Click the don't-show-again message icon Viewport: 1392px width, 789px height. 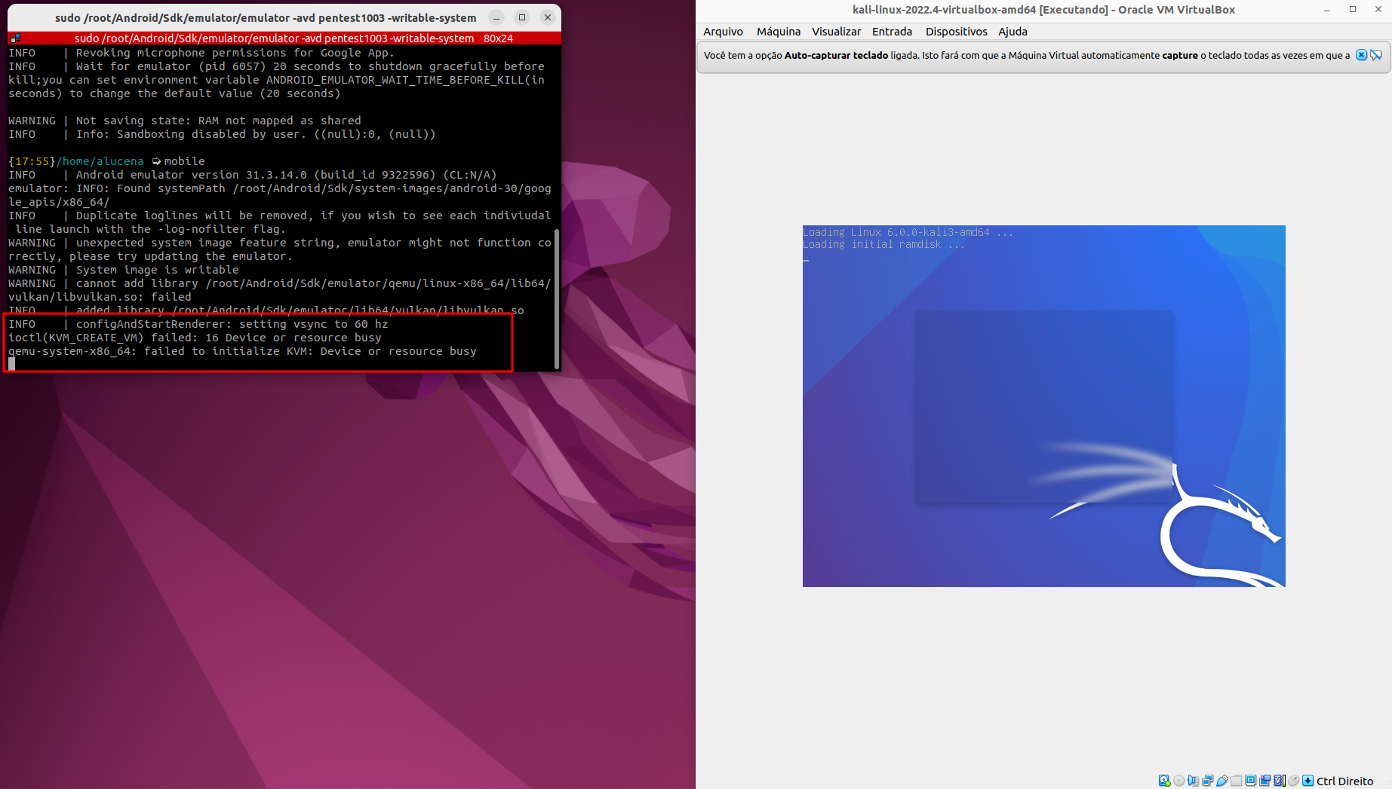pyautogui.click(x=1376, y=55)
